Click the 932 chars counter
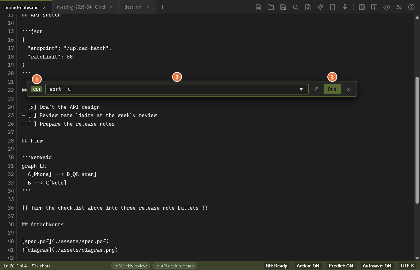 41,266
